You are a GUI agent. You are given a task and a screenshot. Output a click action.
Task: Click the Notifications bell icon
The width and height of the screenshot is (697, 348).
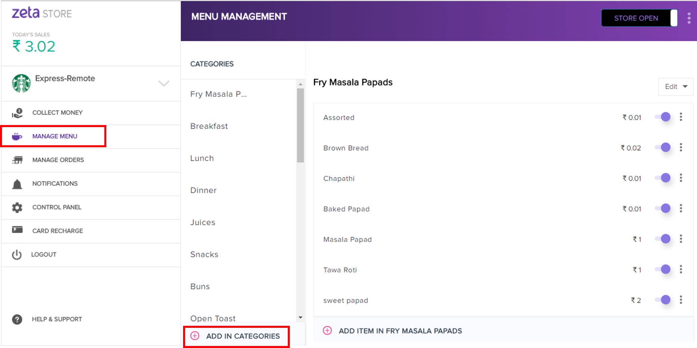(17, 184)
